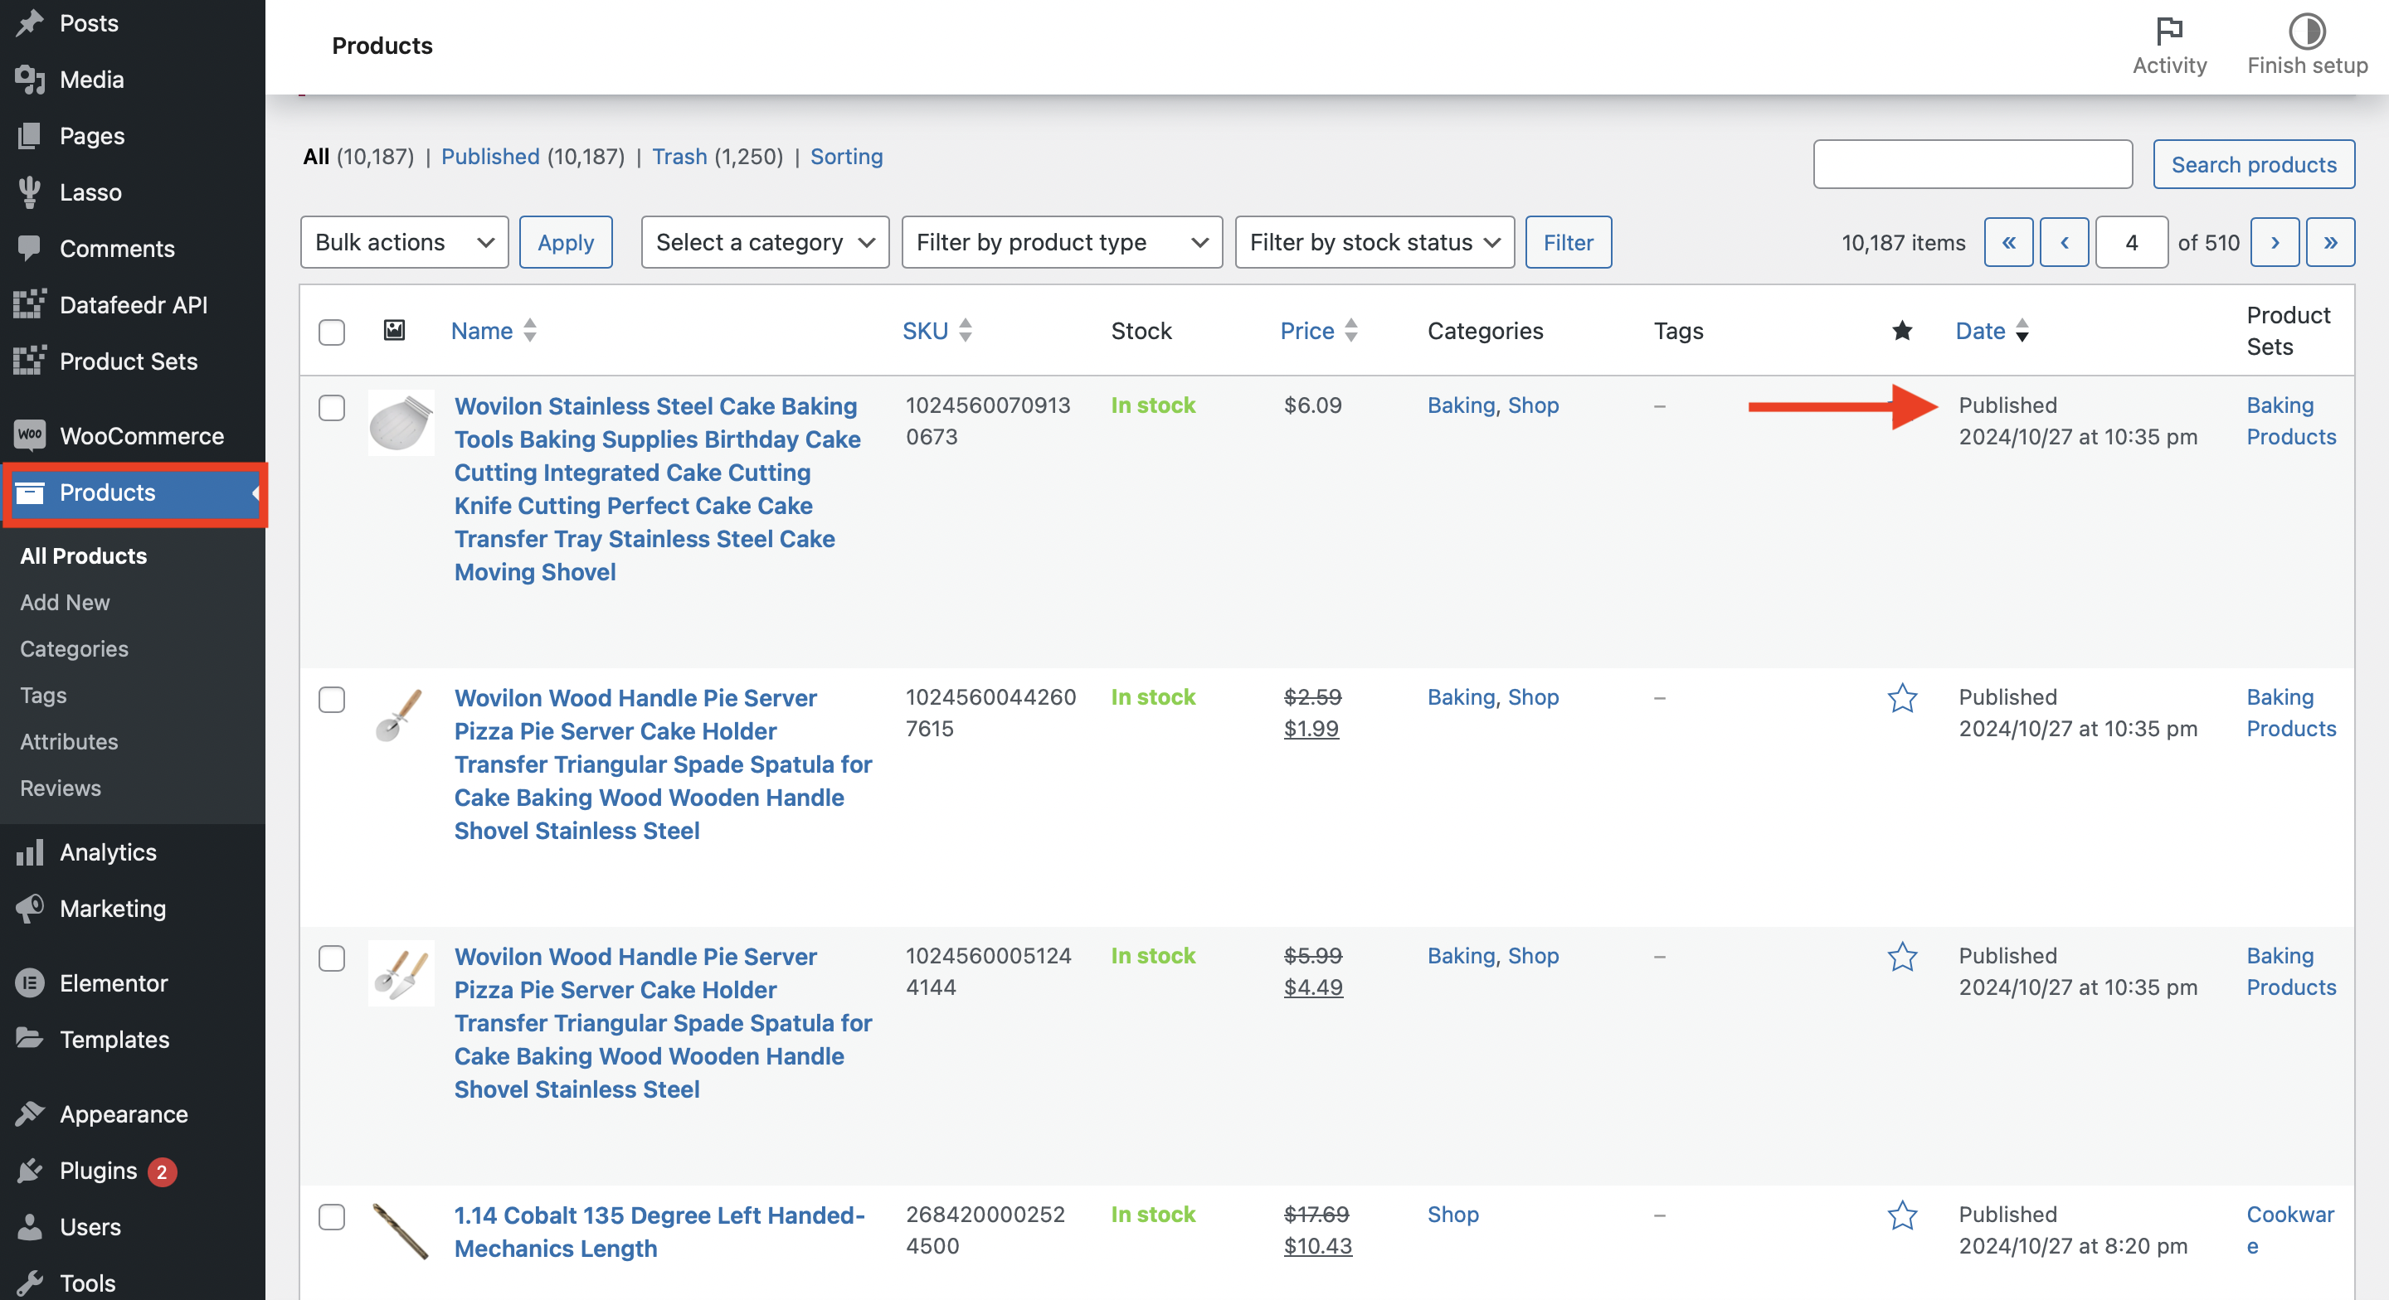Screen dimensions: 2389x1300
Task: Click the current page number field
Action: (2131, 242)
